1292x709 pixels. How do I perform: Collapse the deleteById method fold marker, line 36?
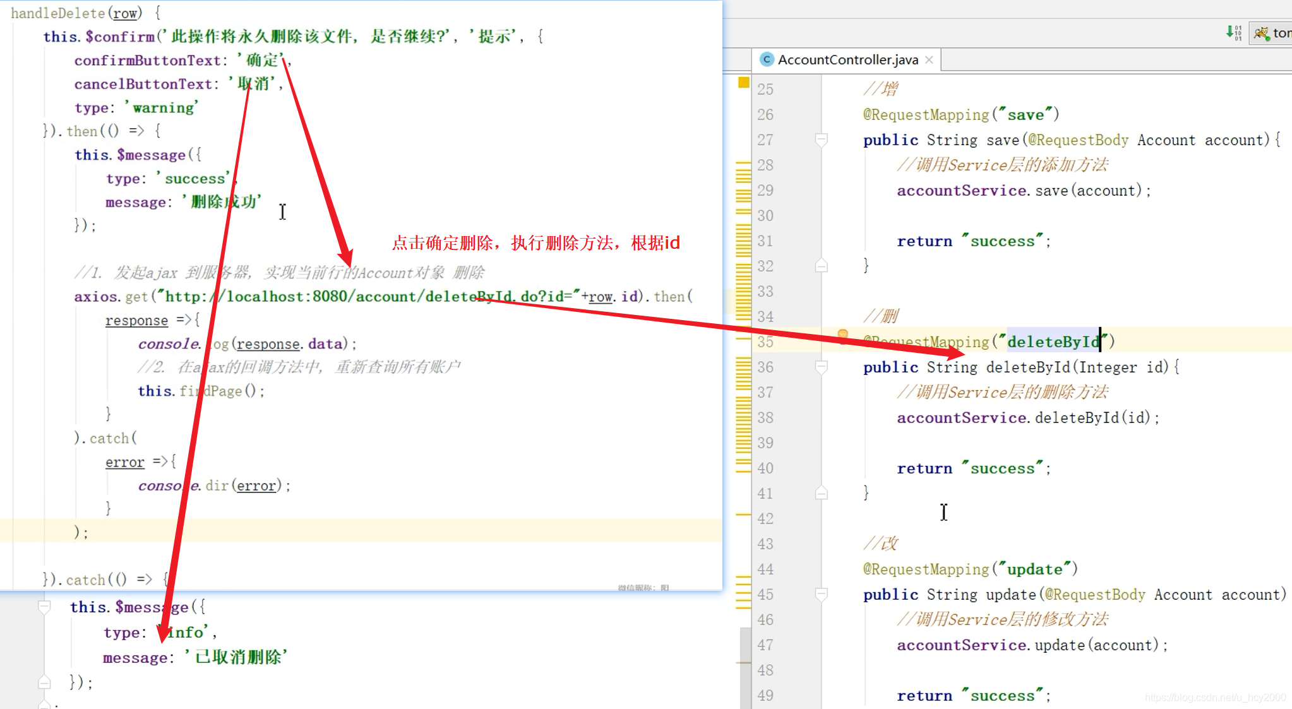821,367
